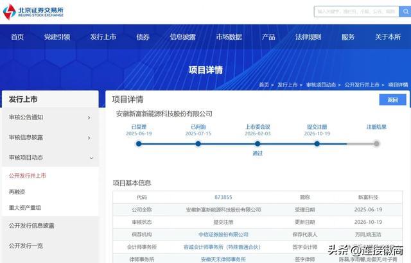The image size is (411, 263).
Task: Click the gray 注册结果 timeline dot
Action: click(376, 144)
